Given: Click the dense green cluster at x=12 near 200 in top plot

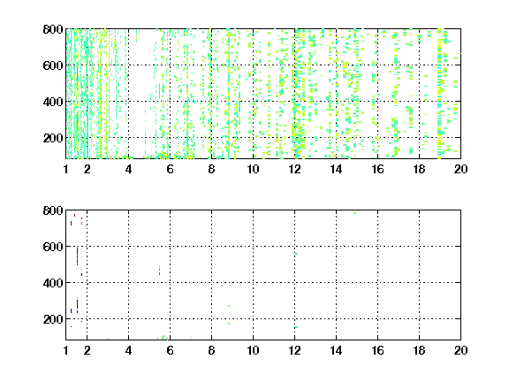Looking at the screenshot, I should (x=298, y=134).
